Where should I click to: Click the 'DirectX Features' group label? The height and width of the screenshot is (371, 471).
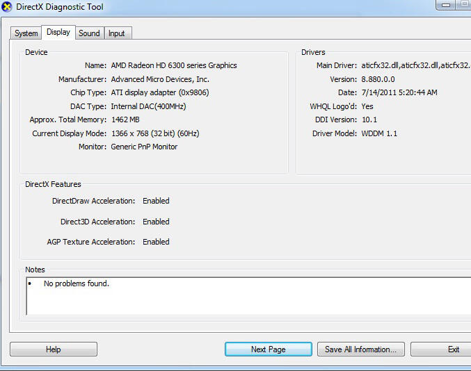53,184
